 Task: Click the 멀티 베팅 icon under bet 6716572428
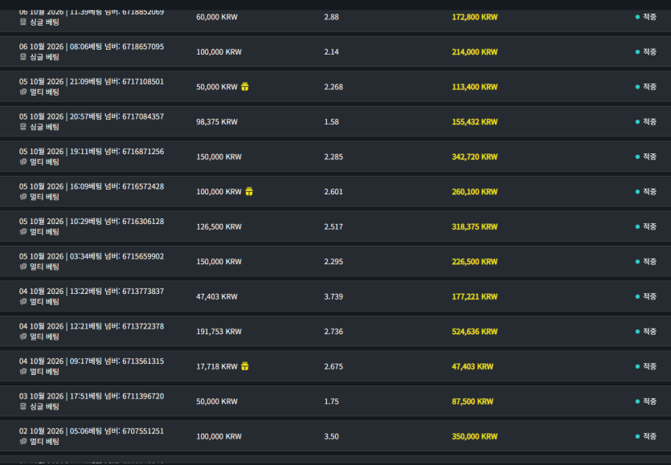23,198
